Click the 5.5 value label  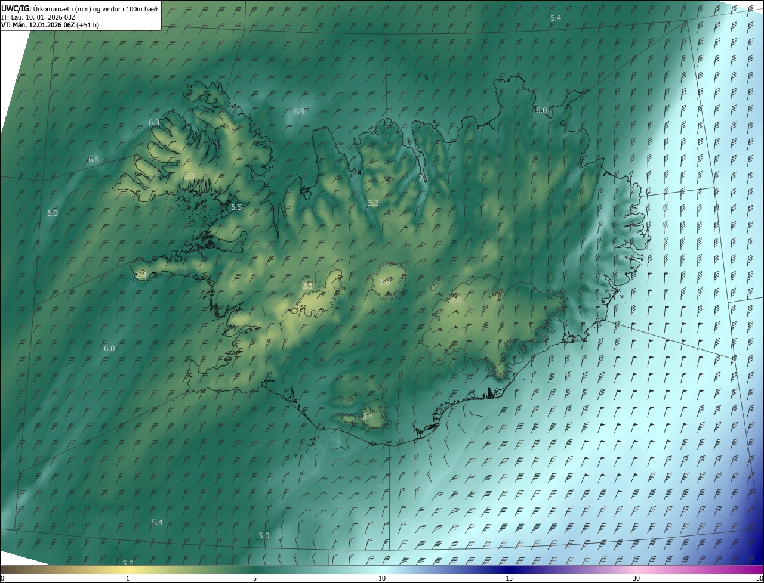click(236, 207)
